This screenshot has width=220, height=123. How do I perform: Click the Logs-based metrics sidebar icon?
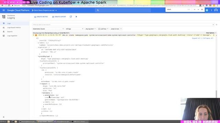(x=4, y=27)
